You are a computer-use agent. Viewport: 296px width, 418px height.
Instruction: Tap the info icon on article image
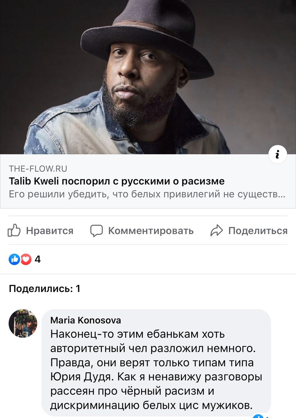277,154
